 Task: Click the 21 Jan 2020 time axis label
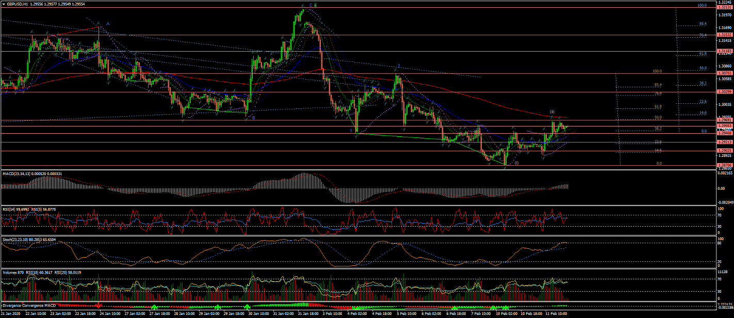point(11,313)
